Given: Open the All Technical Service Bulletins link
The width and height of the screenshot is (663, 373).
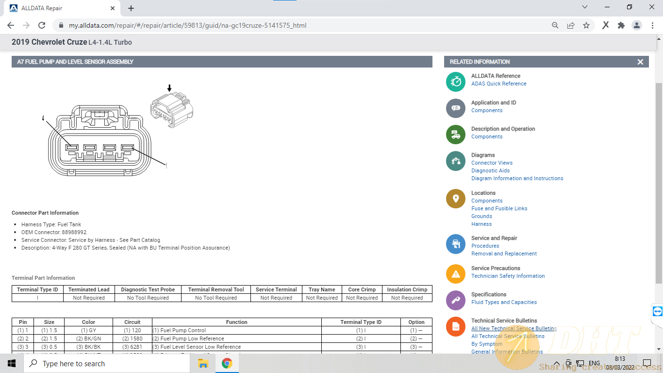Looking at the screenshot, I should [x=508, y=336].
